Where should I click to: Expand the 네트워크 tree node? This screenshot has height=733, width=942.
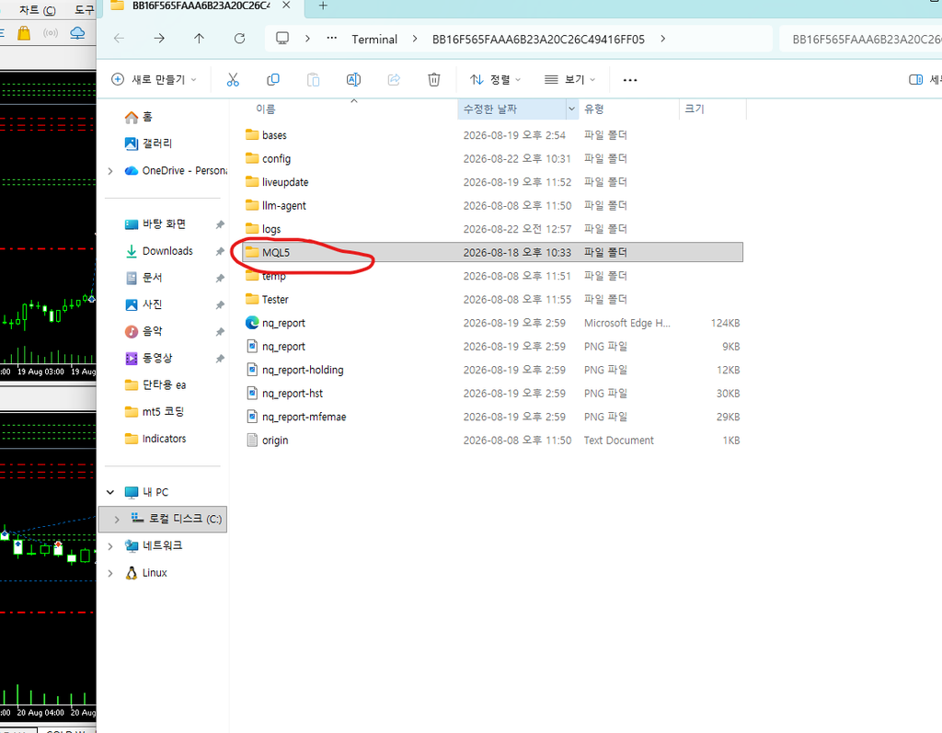click(110, 545)
